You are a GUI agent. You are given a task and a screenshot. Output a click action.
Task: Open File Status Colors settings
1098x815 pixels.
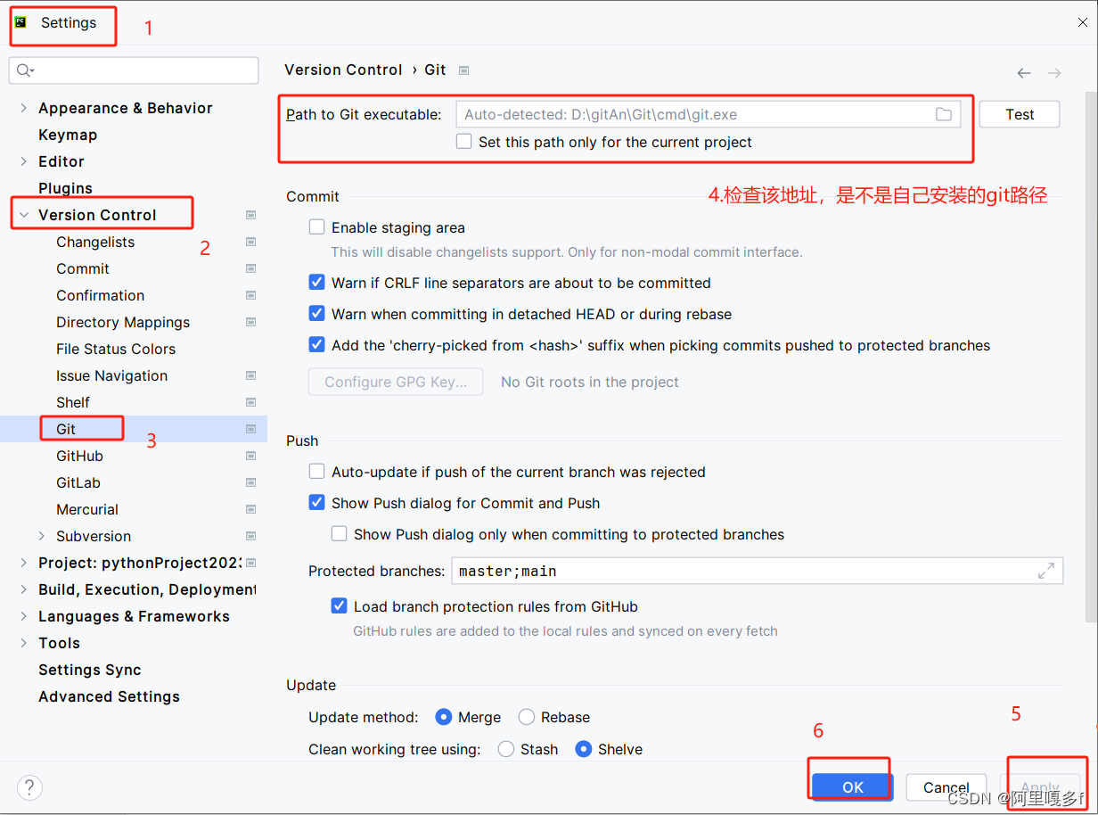click(116, 349)
